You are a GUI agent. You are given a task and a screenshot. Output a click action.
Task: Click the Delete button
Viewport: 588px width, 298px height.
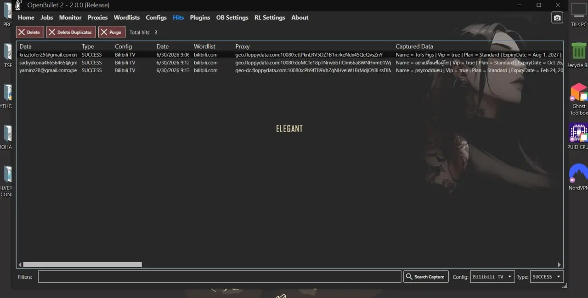coord(30,32)
